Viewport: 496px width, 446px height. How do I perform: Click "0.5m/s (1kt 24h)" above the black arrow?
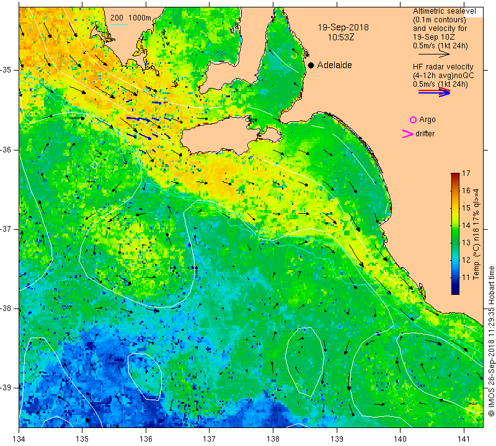(440, 46)
